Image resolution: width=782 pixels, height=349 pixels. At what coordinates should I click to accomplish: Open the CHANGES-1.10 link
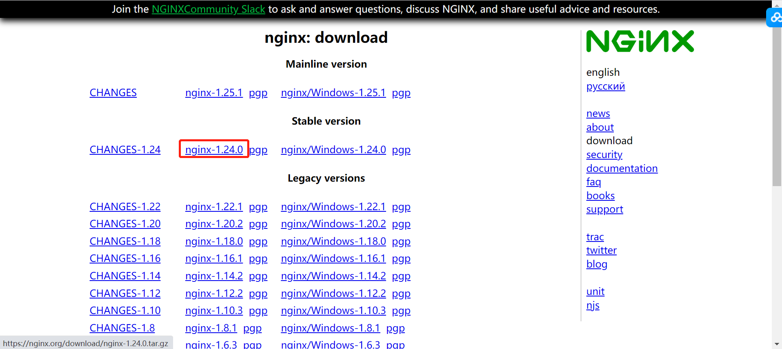125,311
